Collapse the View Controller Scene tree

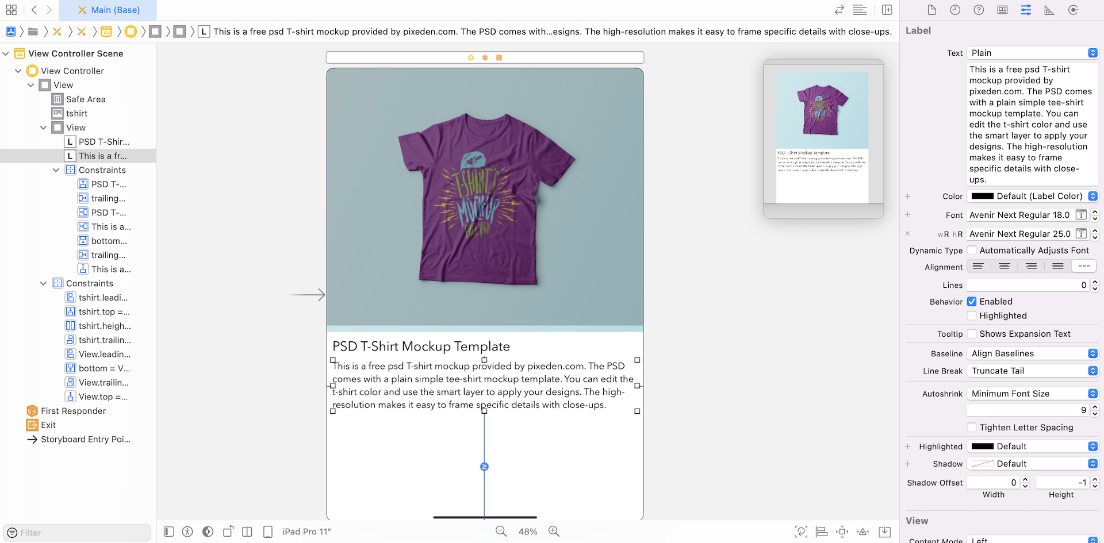(6, 53)
